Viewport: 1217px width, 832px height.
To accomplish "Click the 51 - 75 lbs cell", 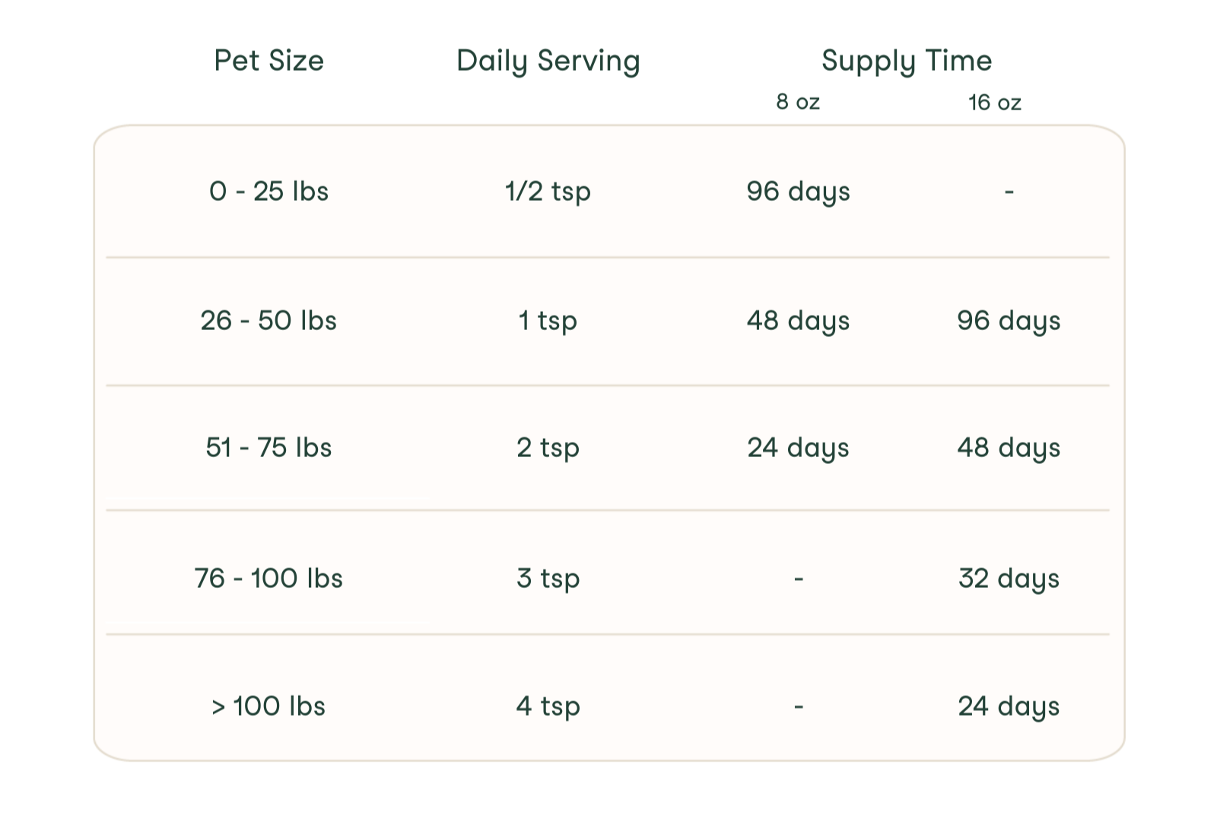I will [269, 448].
